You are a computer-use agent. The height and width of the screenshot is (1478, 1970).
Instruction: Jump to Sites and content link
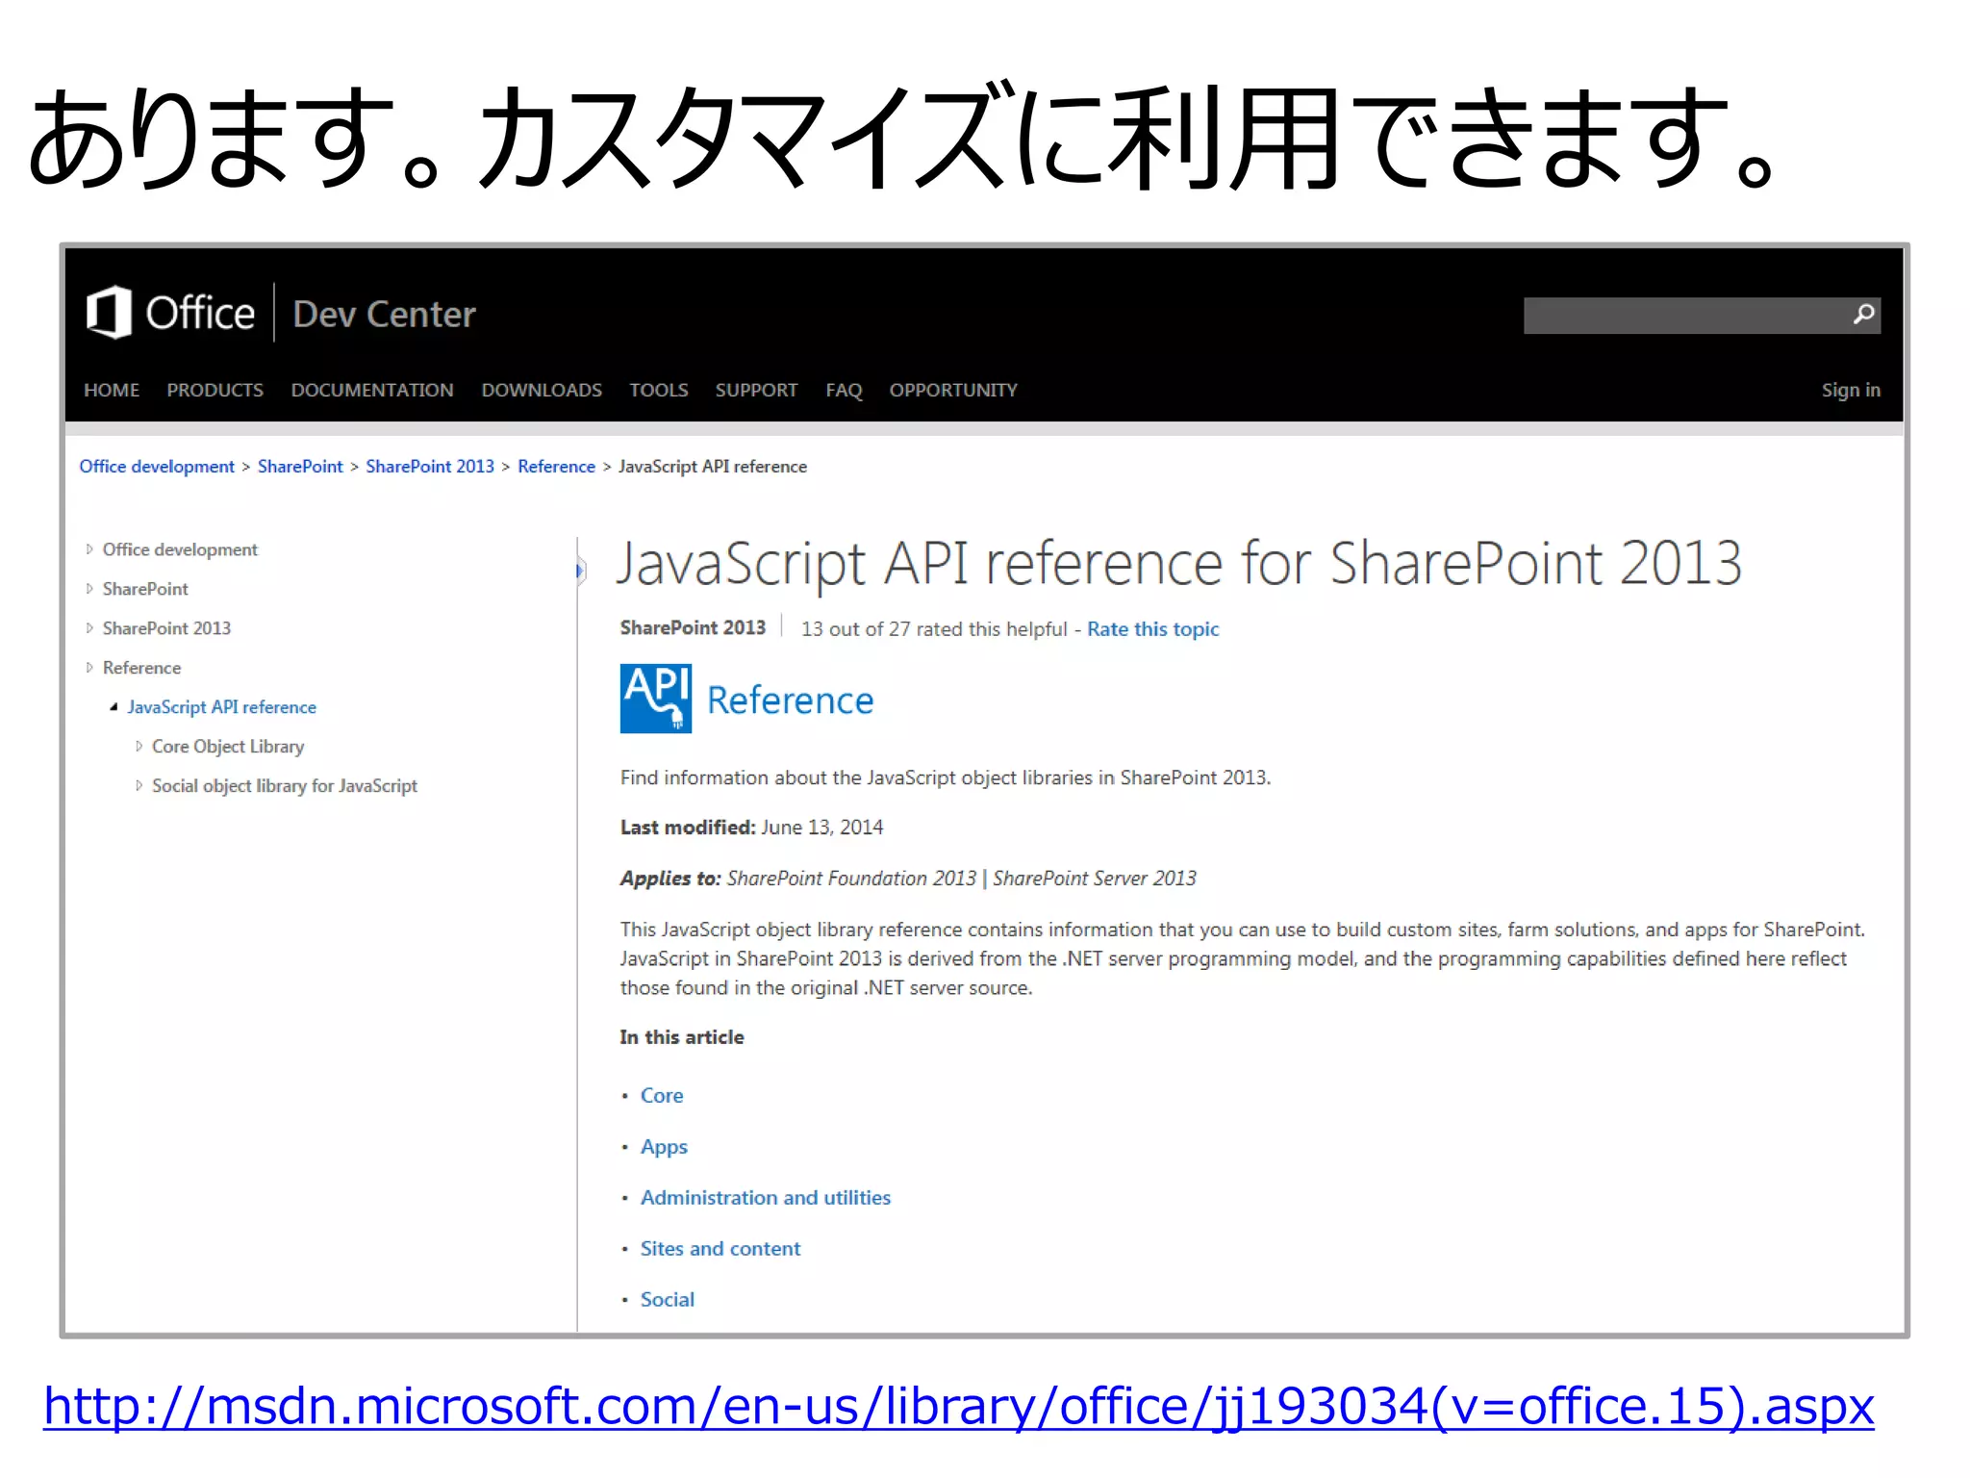tap(720, 1249)
